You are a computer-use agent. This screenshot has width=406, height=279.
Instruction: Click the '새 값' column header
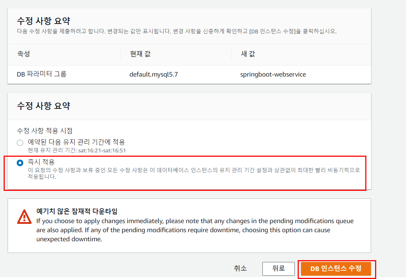[248, 54]
